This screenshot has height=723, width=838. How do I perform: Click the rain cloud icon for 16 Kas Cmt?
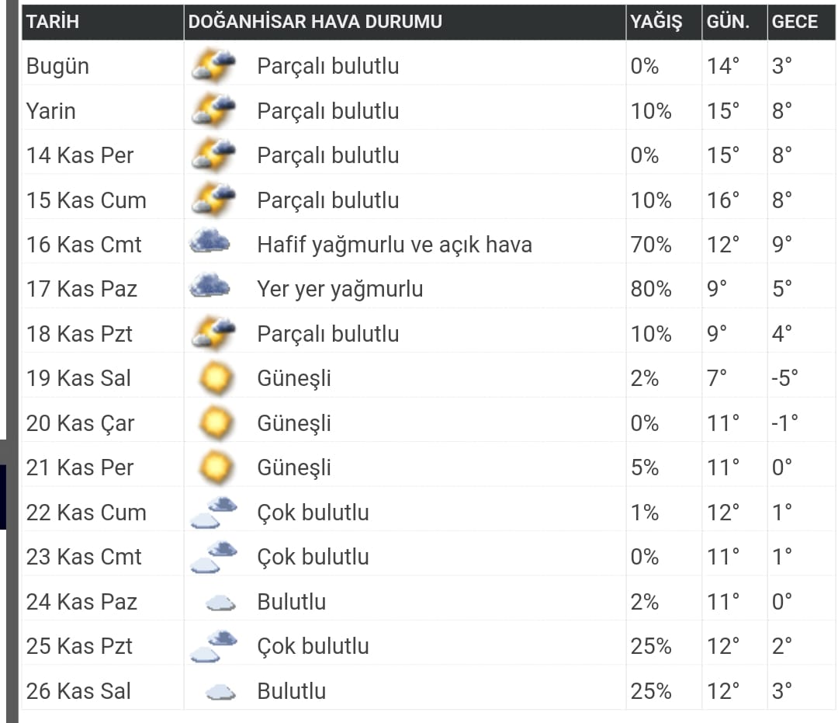tap(210, 244)
